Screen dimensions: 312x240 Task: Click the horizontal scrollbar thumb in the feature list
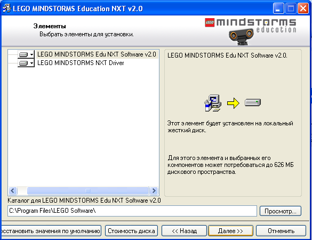88,190
